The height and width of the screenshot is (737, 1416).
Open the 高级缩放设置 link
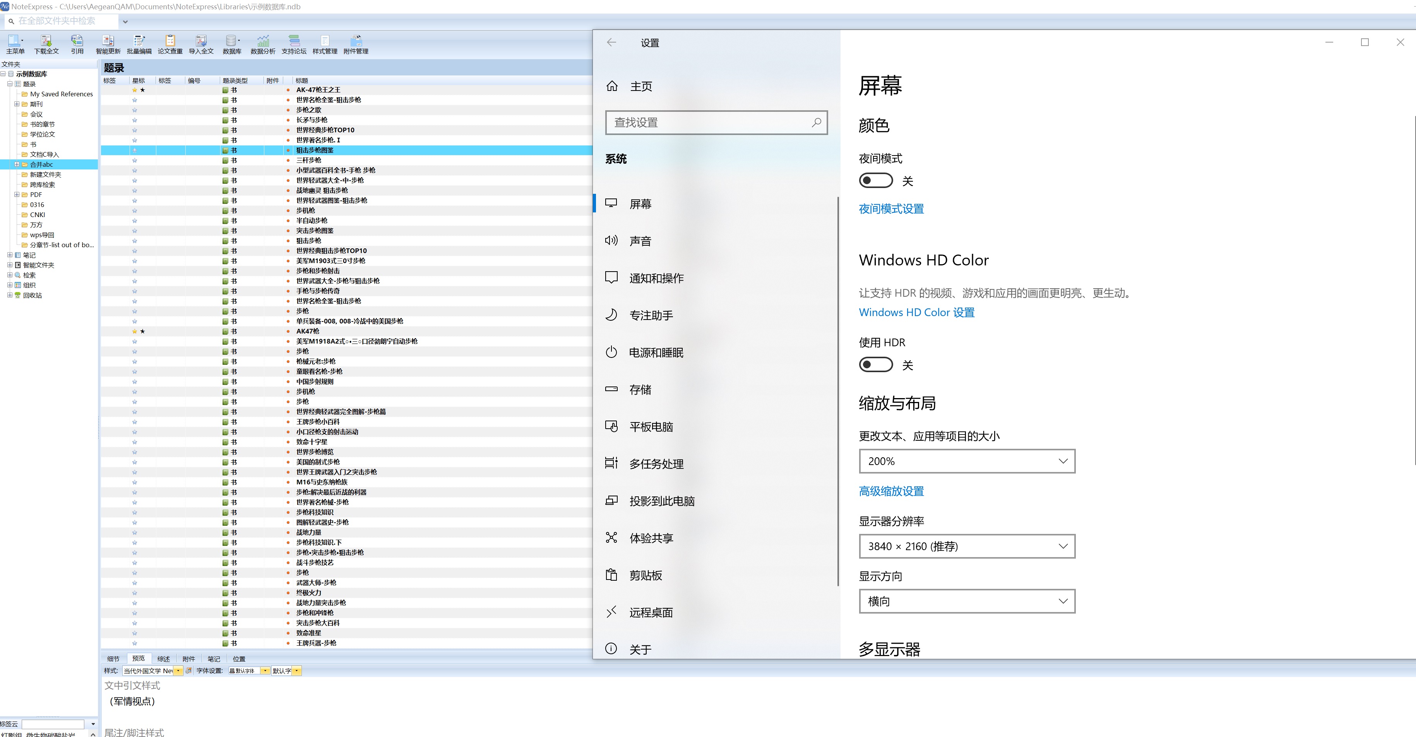click(x=891, y=491)
